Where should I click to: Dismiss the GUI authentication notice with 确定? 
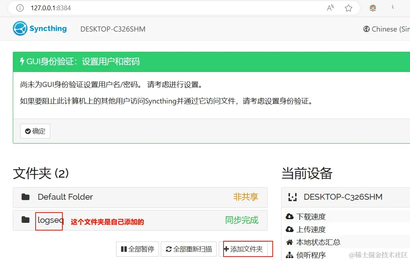(35, 131)
